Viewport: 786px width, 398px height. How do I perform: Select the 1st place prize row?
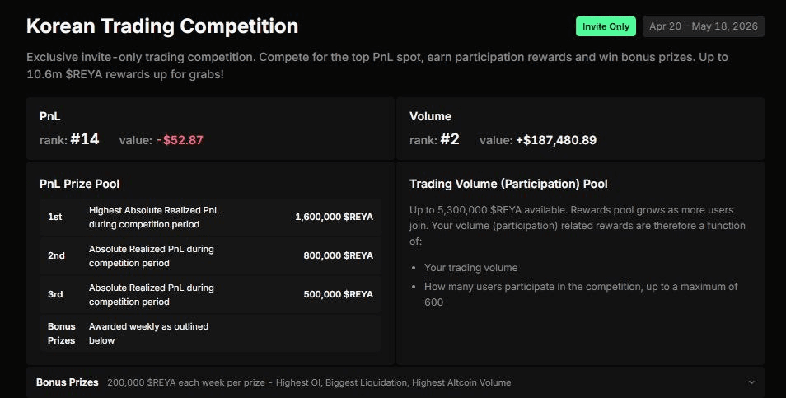(x=209, y=218)
